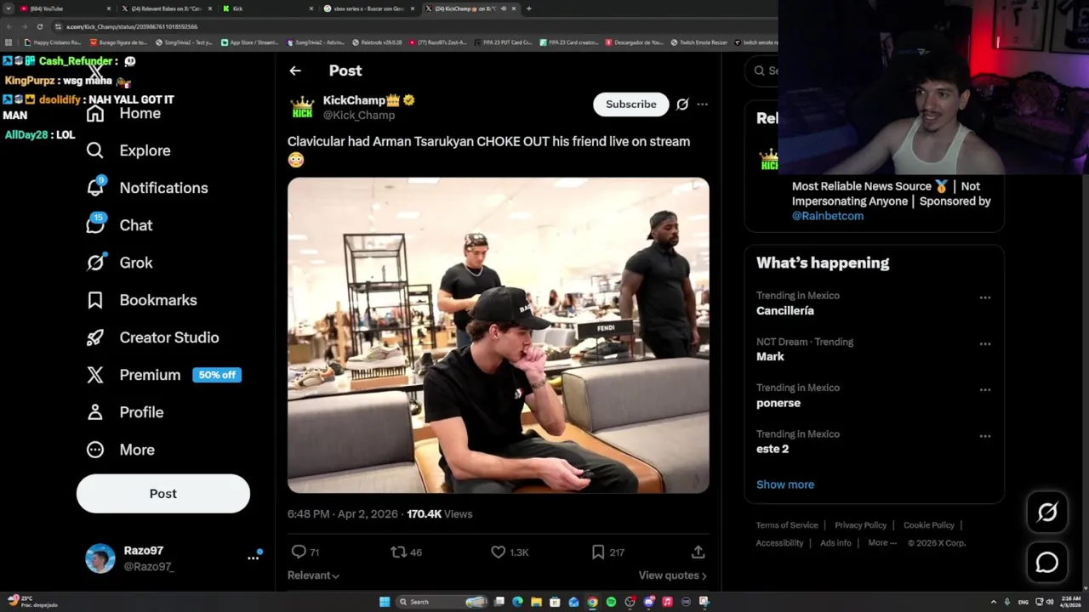Reply to the post with 71 comments
Screen dimensions: 1089x612
305,552
